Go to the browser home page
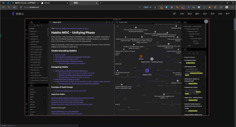 tap(14, 7)
